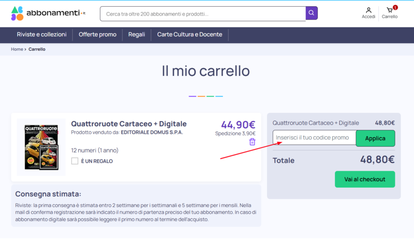Focus the promo code input field
This screenshot has width=414, height=242.
(x=315, y=138)
